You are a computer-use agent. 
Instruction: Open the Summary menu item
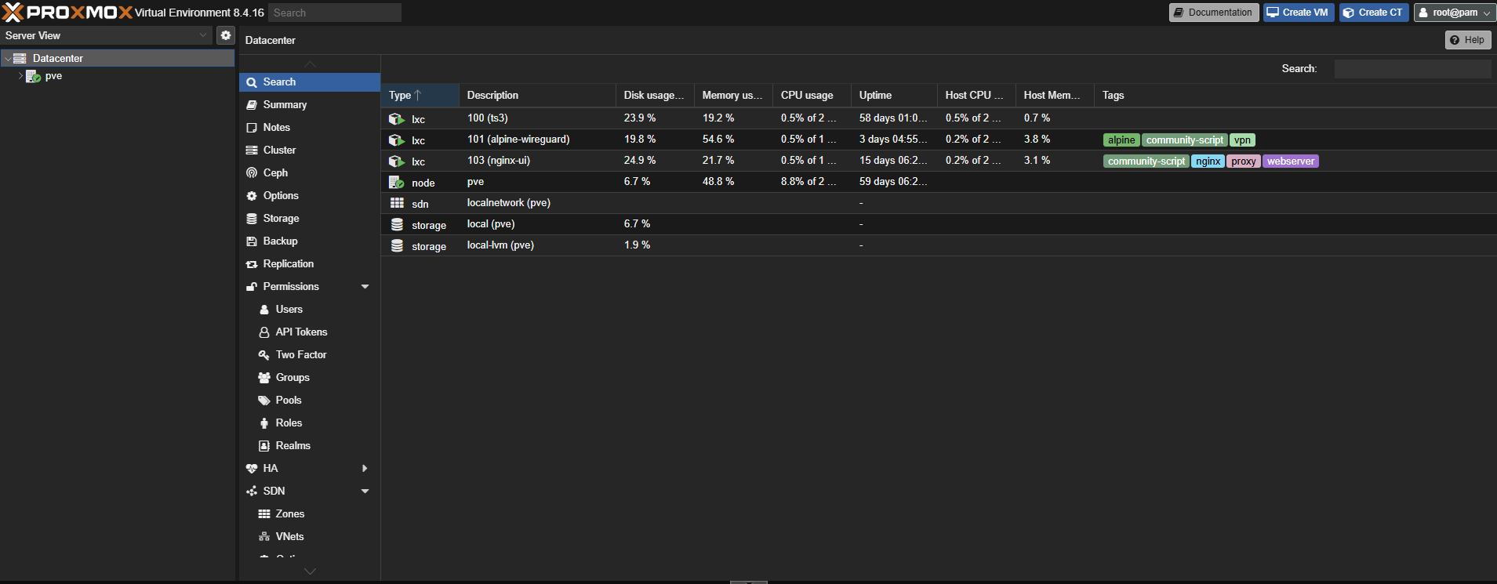tap(285, 105)
